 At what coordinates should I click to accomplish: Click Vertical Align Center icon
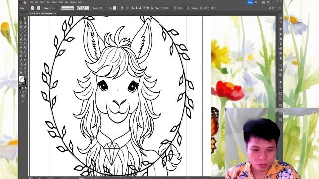click(x=148, y=8)
